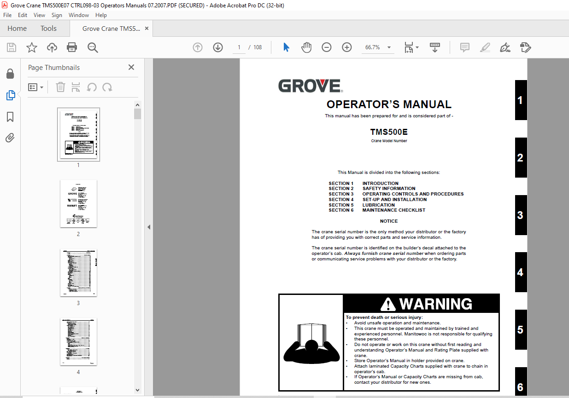The height and width of the screenshot is (398, 569).
Task: Click the page number input field
Action: pyautogui.click(x=239, y=47)
